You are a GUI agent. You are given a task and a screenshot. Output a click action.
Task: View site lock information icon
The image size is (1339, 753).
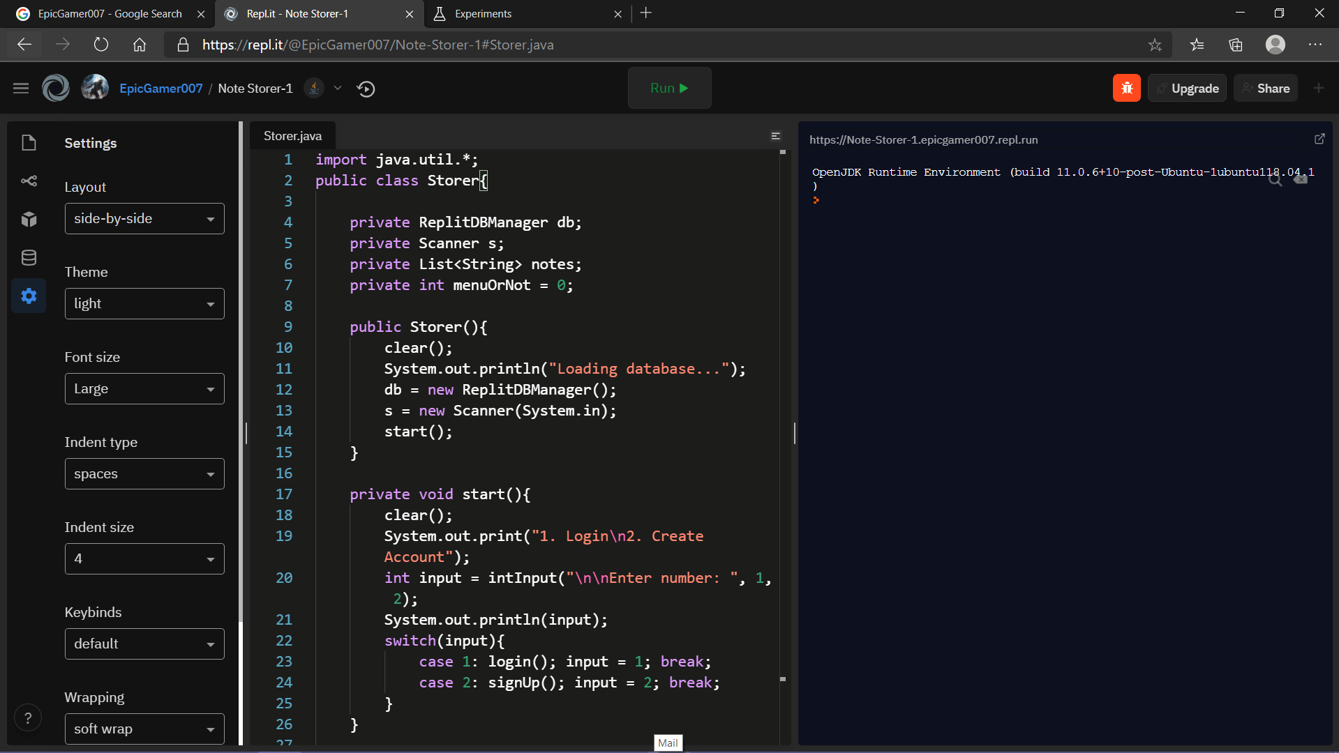(x=183, y=45)
